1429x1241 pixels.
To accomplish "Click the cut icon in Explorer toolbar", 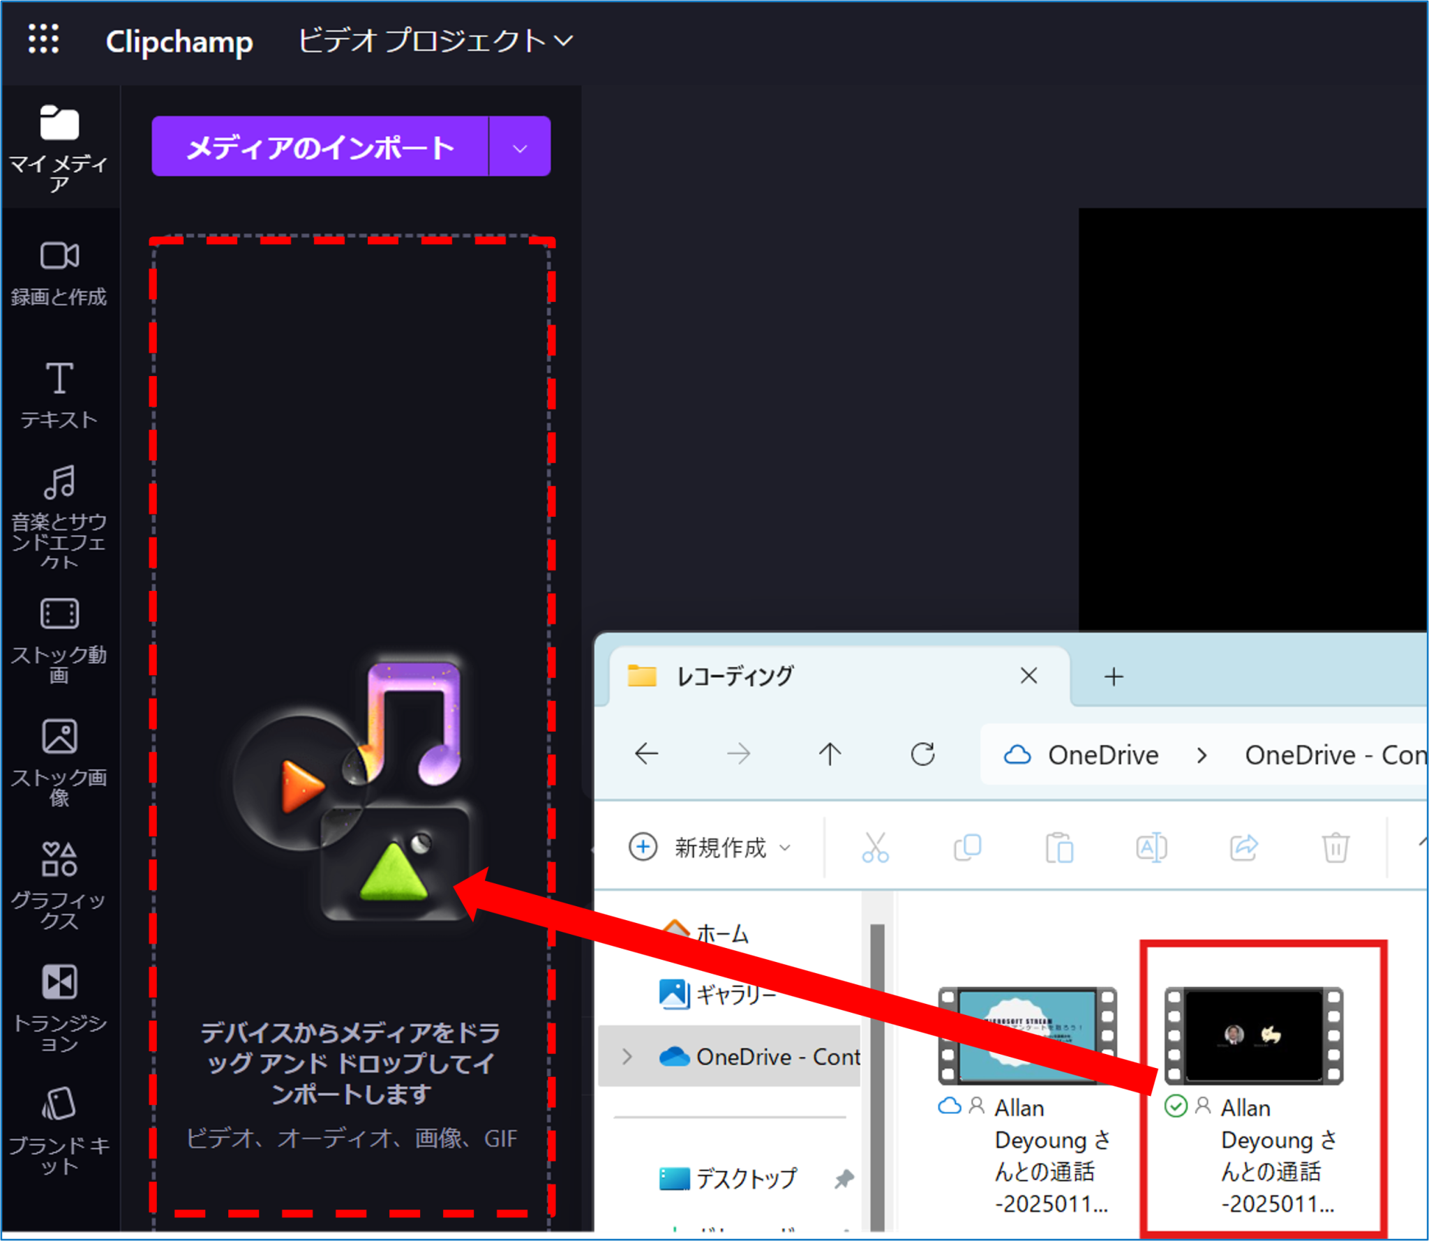I will (x=876, y=848).
